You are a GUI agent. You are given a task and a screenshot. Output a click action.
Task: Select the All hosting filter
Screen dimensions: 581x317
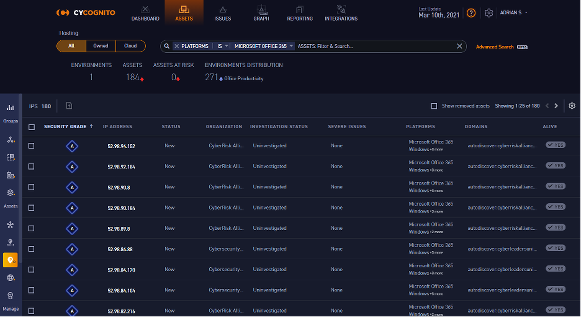[71, 46]
